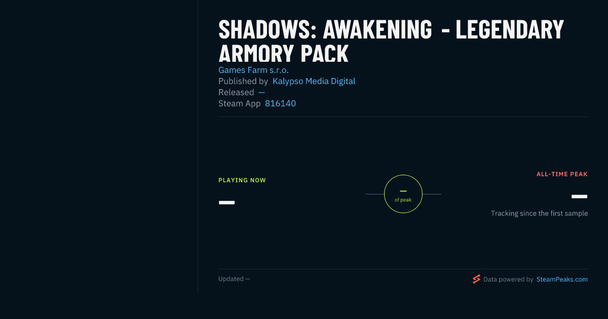Click the 'Released' label
The image size is (608, 319).
pyautogui.click(x=236, y=92)
